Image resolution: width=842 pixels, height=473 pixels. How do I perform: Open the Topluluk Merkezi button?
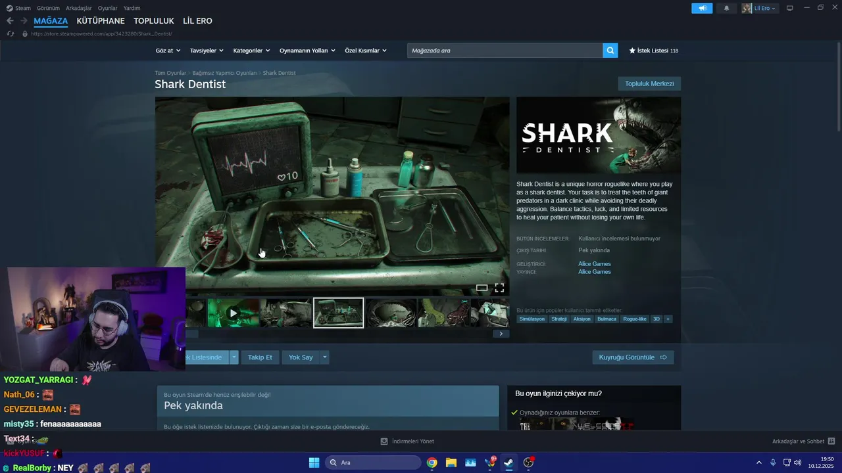click(x=649, y=83)
